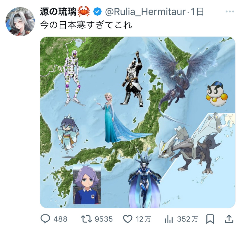Click the 1日 timestamp

[x=197, y=12]
